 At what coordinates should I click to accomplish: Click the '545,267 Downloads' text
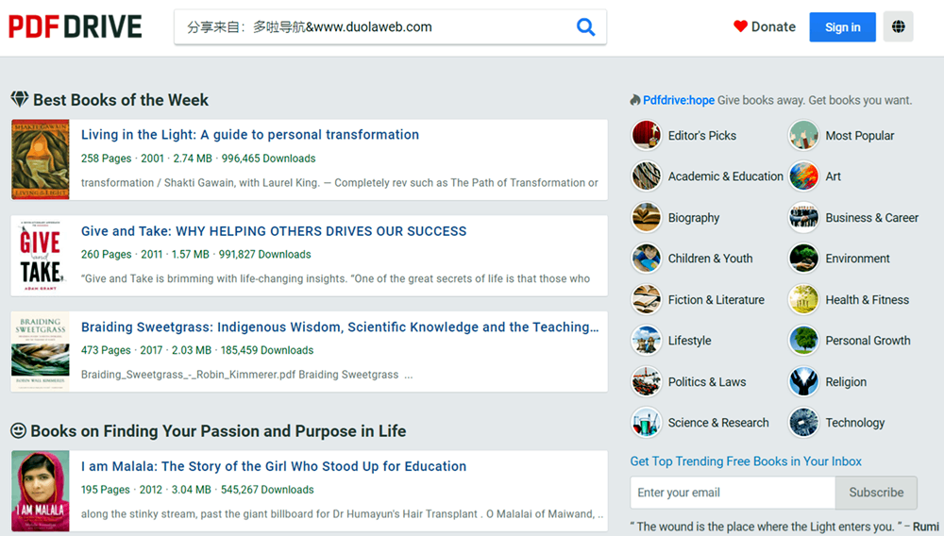267,490
